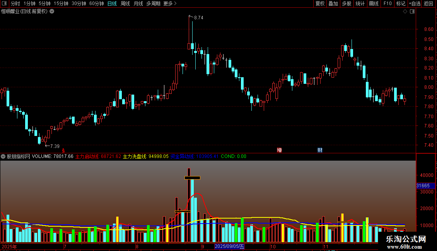Image resolution: width=437 pixels, height=251 pixels.
Task: Click the 40000 volume axis label
Action: (427, 175)
